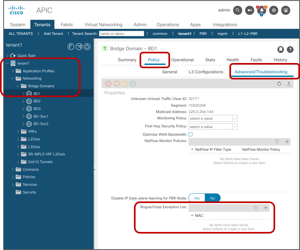Switch to the Operational tab
The width and height of the screenshot is (300, 250).
(x=182, y=60)
